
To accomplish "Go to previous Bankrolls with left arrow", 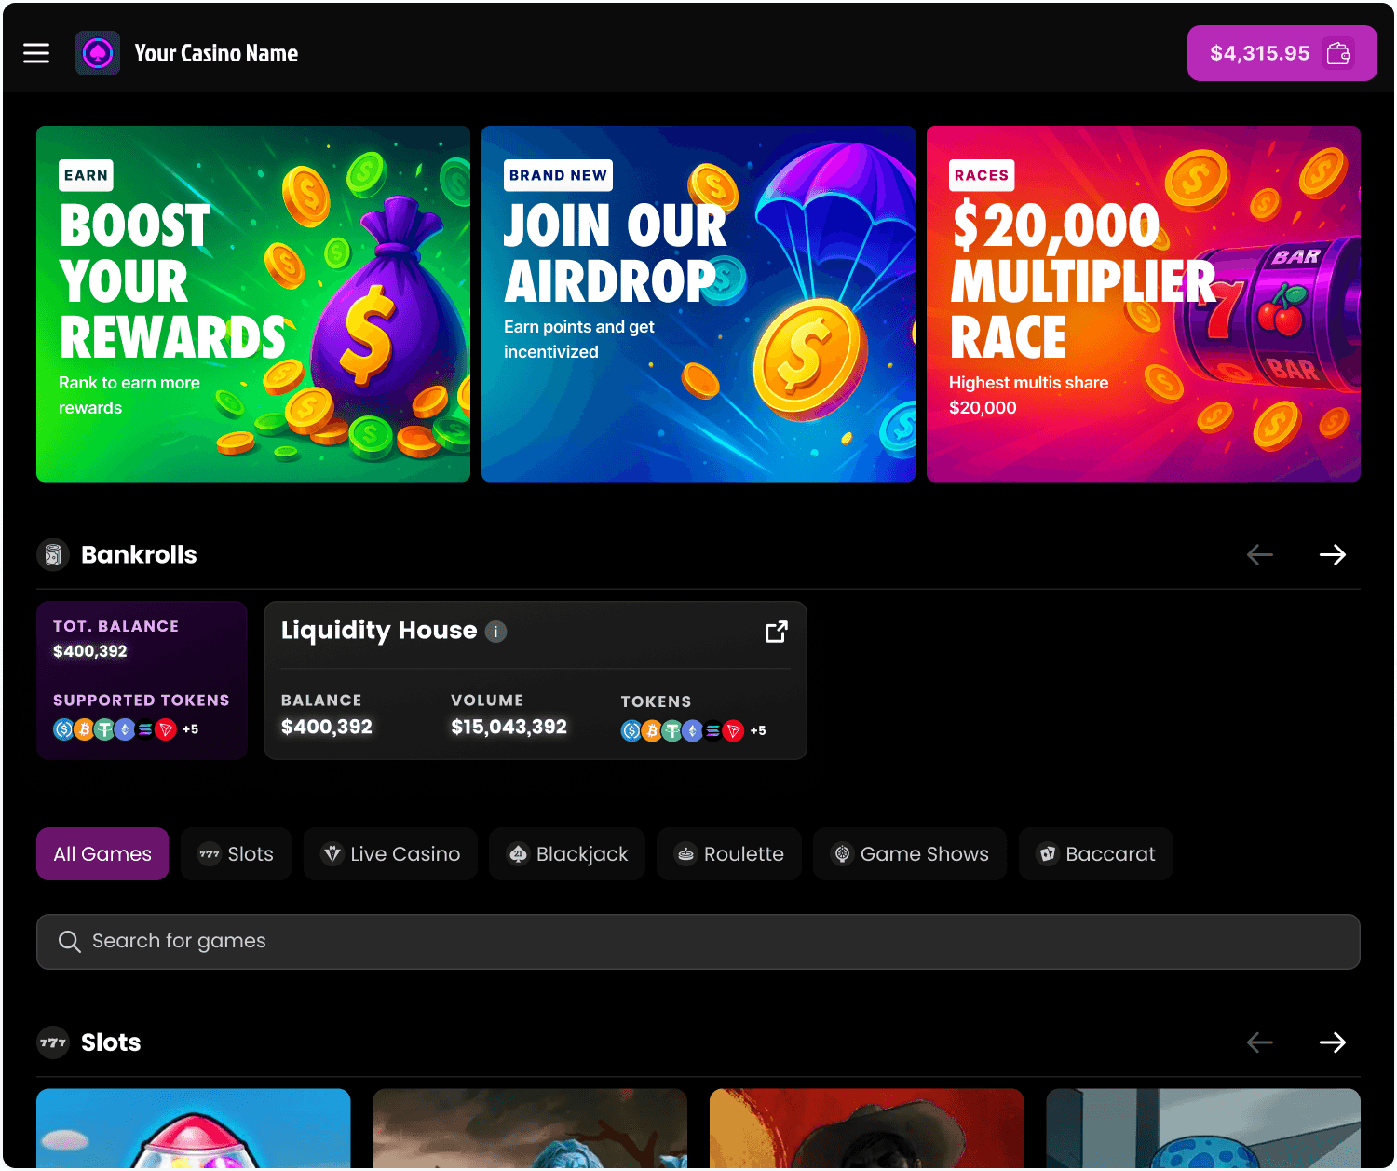I will (x=1260, y=555).
